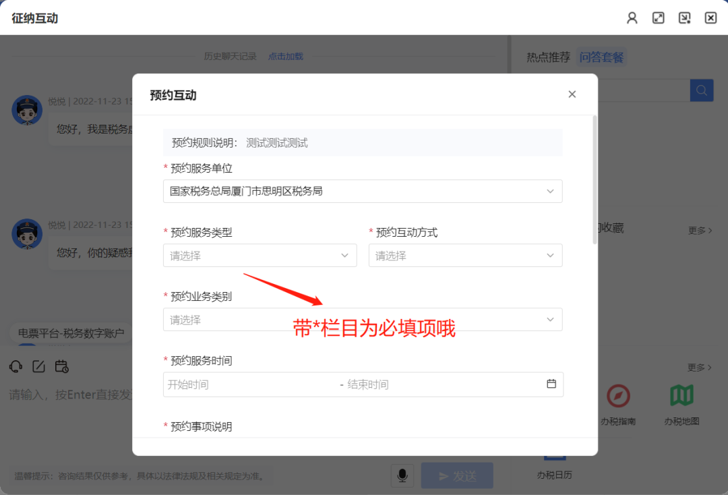728x495 pixels.
Task: Click the edit note icon in chat toolbar
Action: click(x=38, y=366)
